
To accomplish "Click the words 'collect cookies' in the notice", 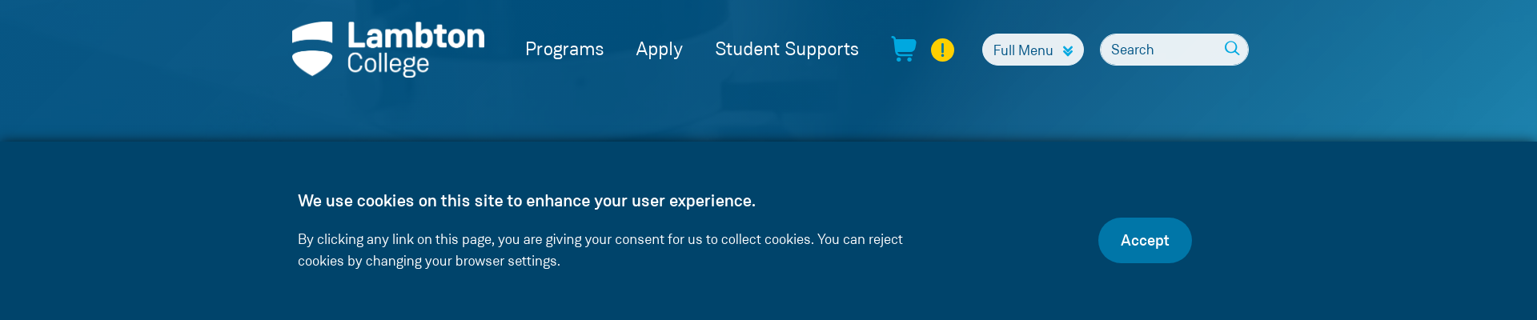I will click(766, 239).
